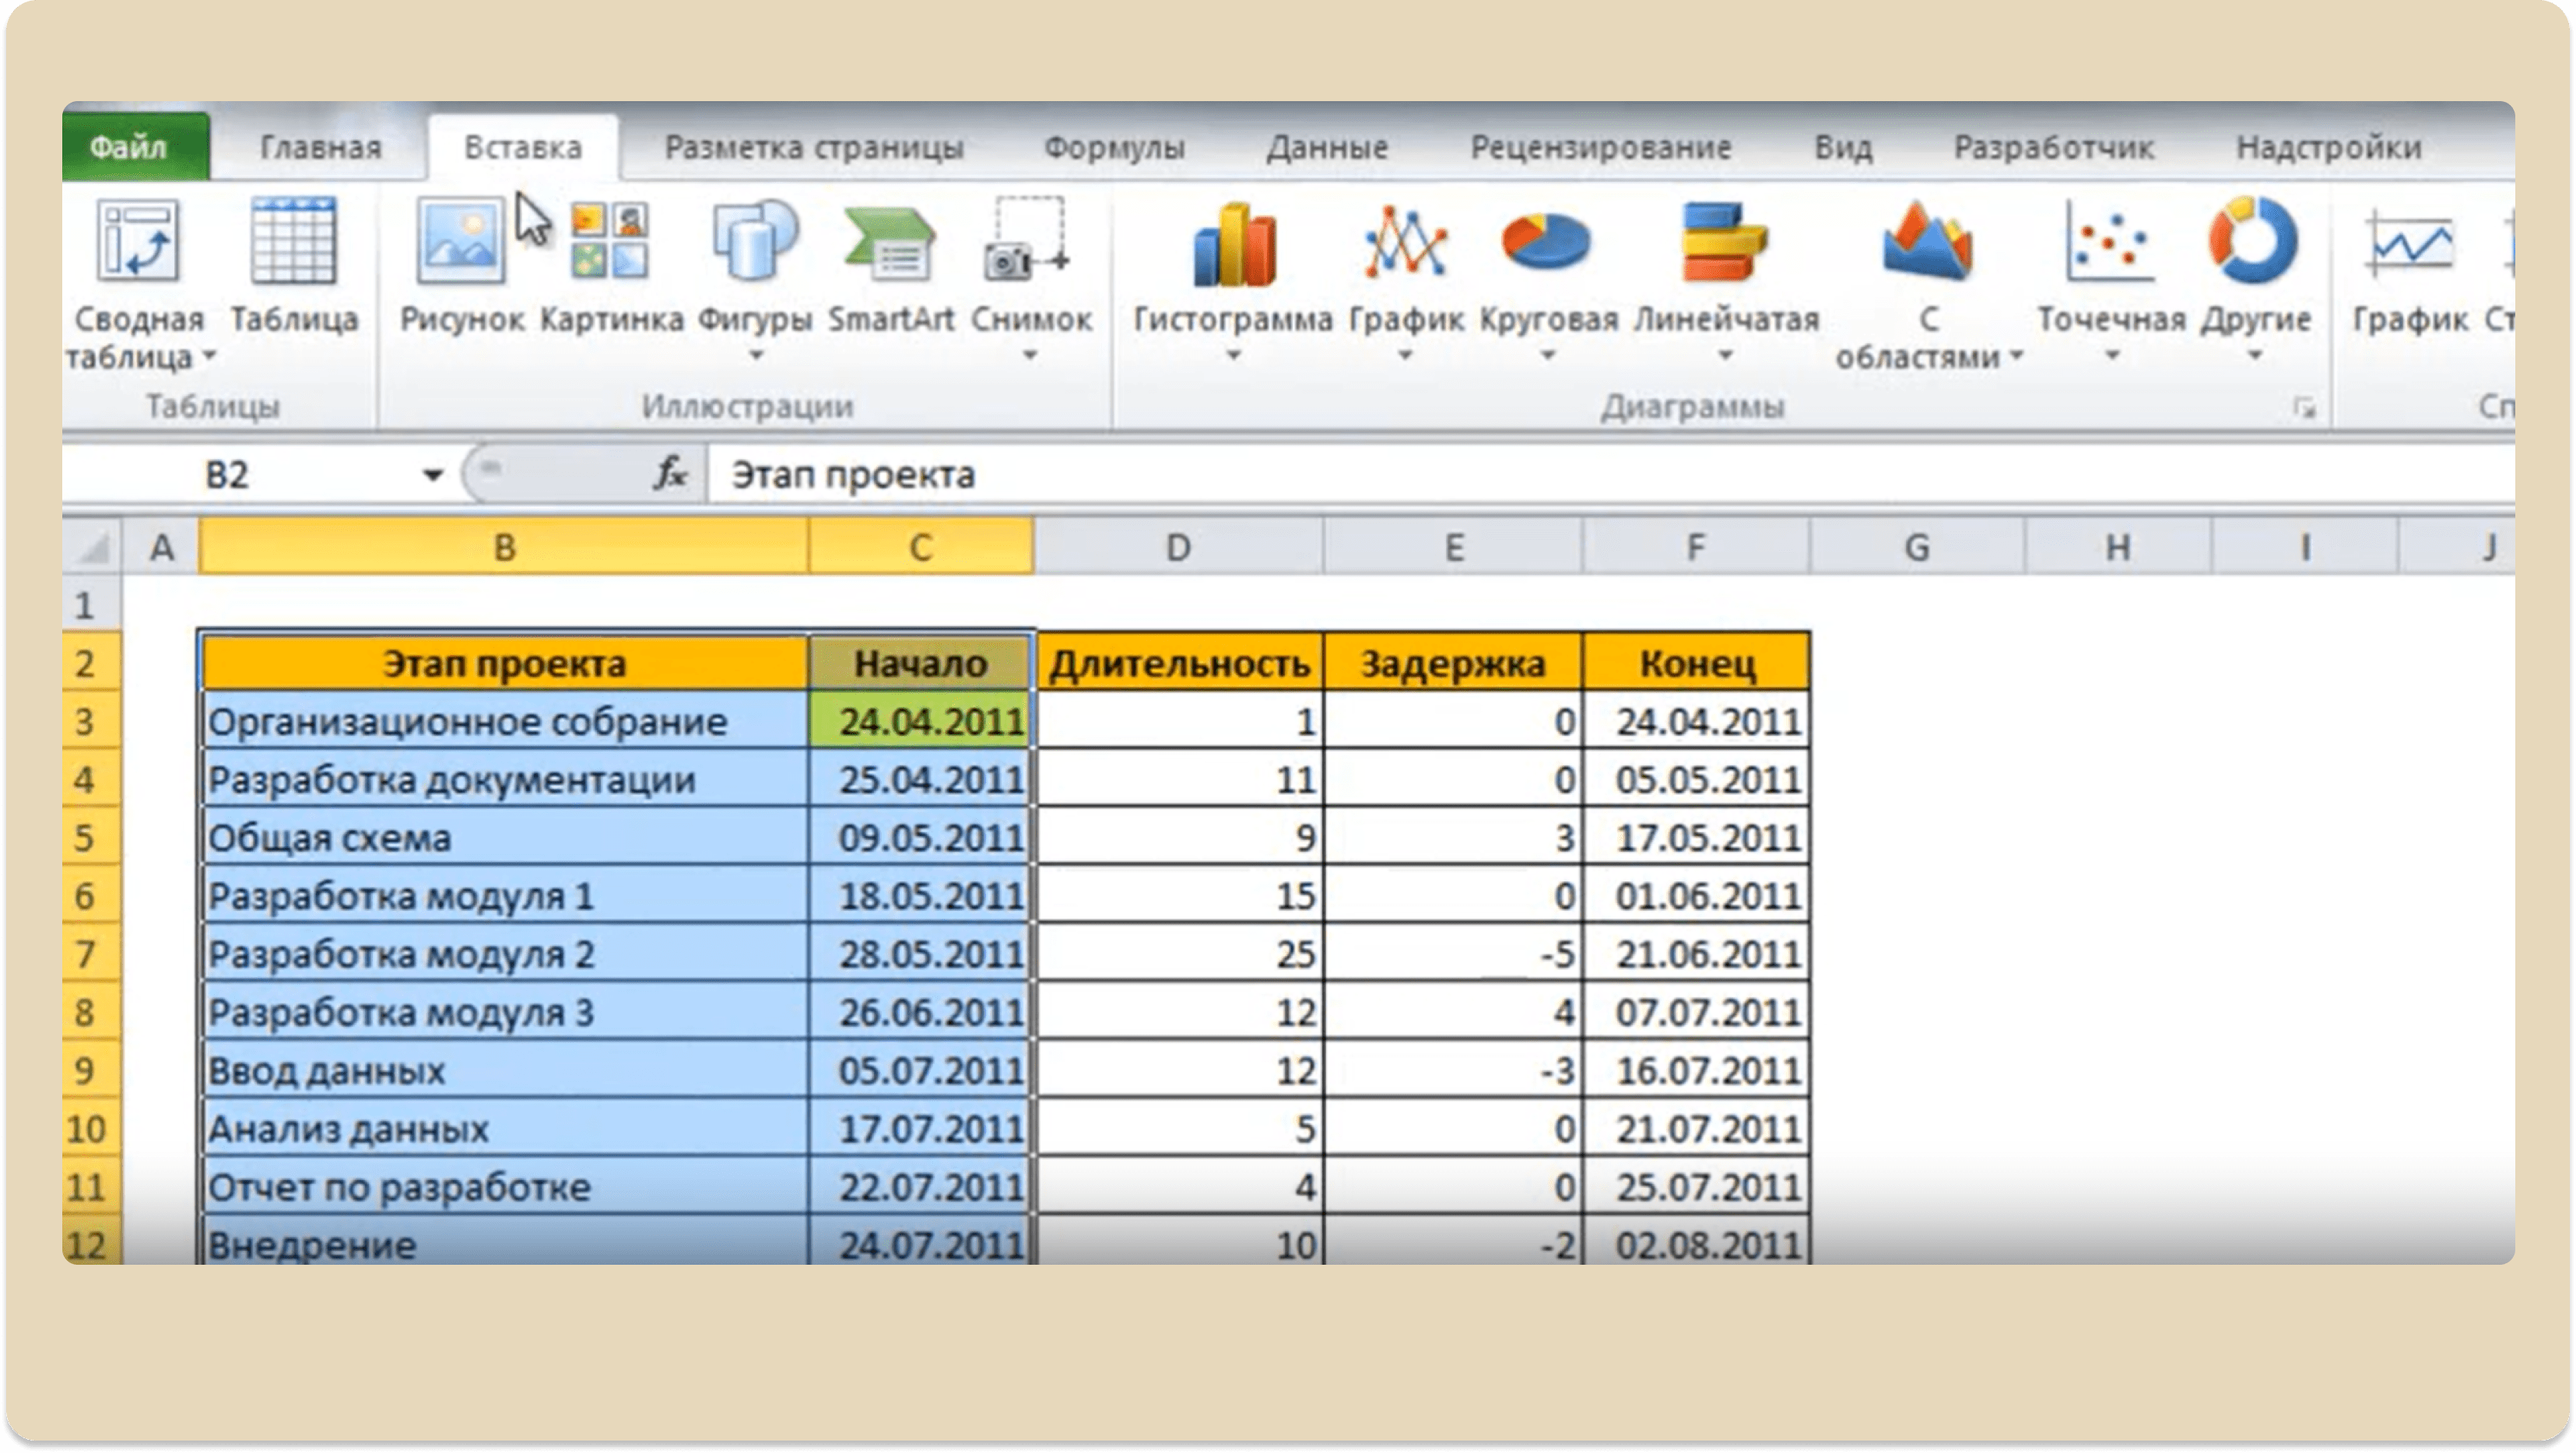Expand the Фигуры shapes dropdown
The height and width of the screenshot is (1453, 2576).
pyautogui.click(x=756, y=355)
